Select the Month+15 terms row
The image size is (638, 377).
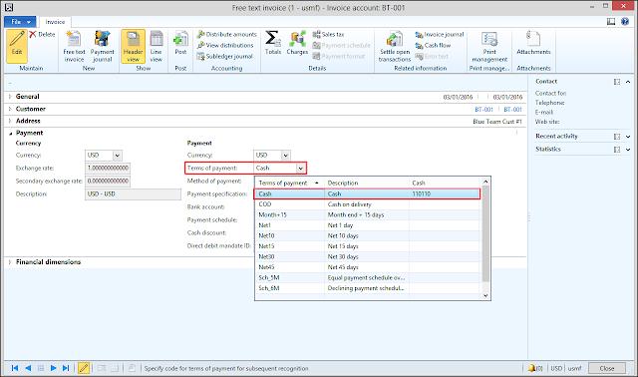point(367,215)
